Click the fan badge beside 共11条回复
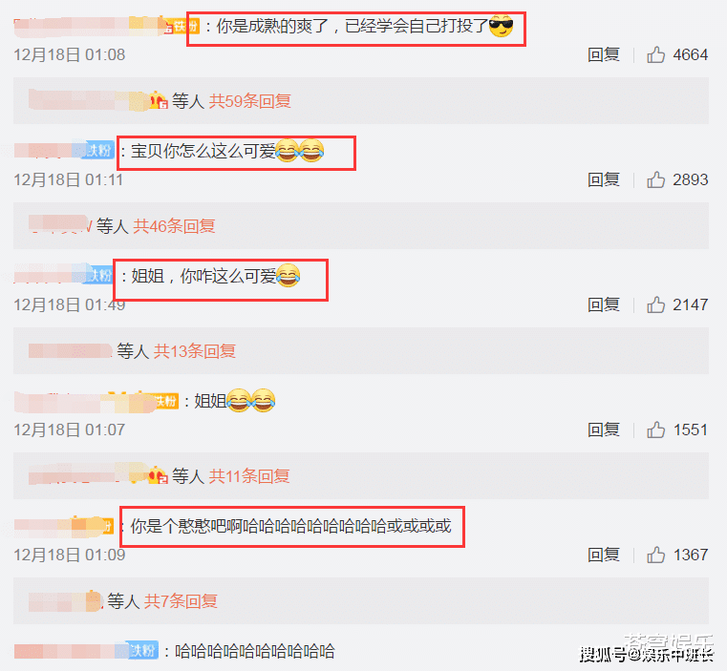Viewport: 727px width, 671px height. pos(158,475)
